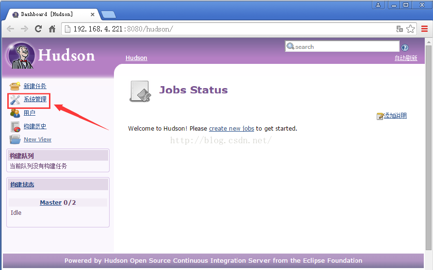Close the Dashboard [Hudson] tab

93,15
